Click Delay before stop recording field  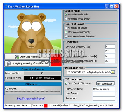click(x=110, y=61)
